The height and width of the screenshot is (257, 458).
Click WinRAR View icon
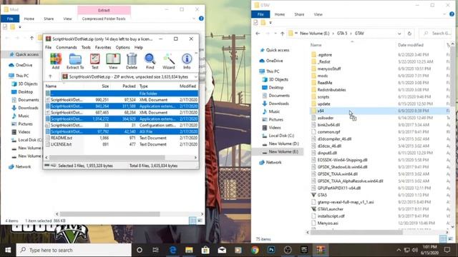tap(113, 61)
